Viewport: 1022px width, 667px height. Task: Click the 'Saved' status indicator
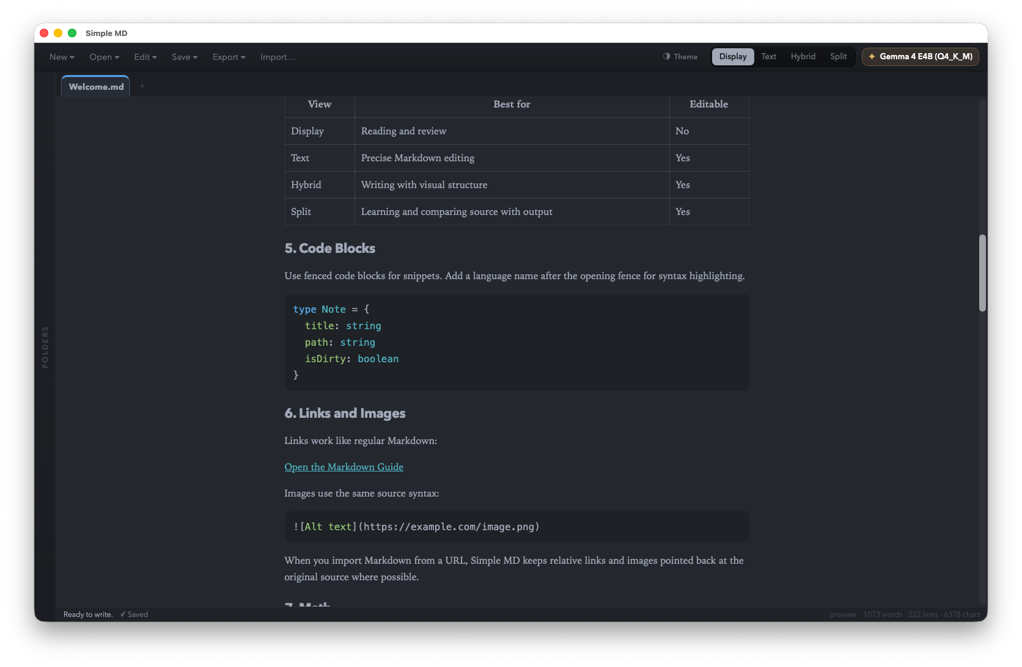click(x=134, y=614)
